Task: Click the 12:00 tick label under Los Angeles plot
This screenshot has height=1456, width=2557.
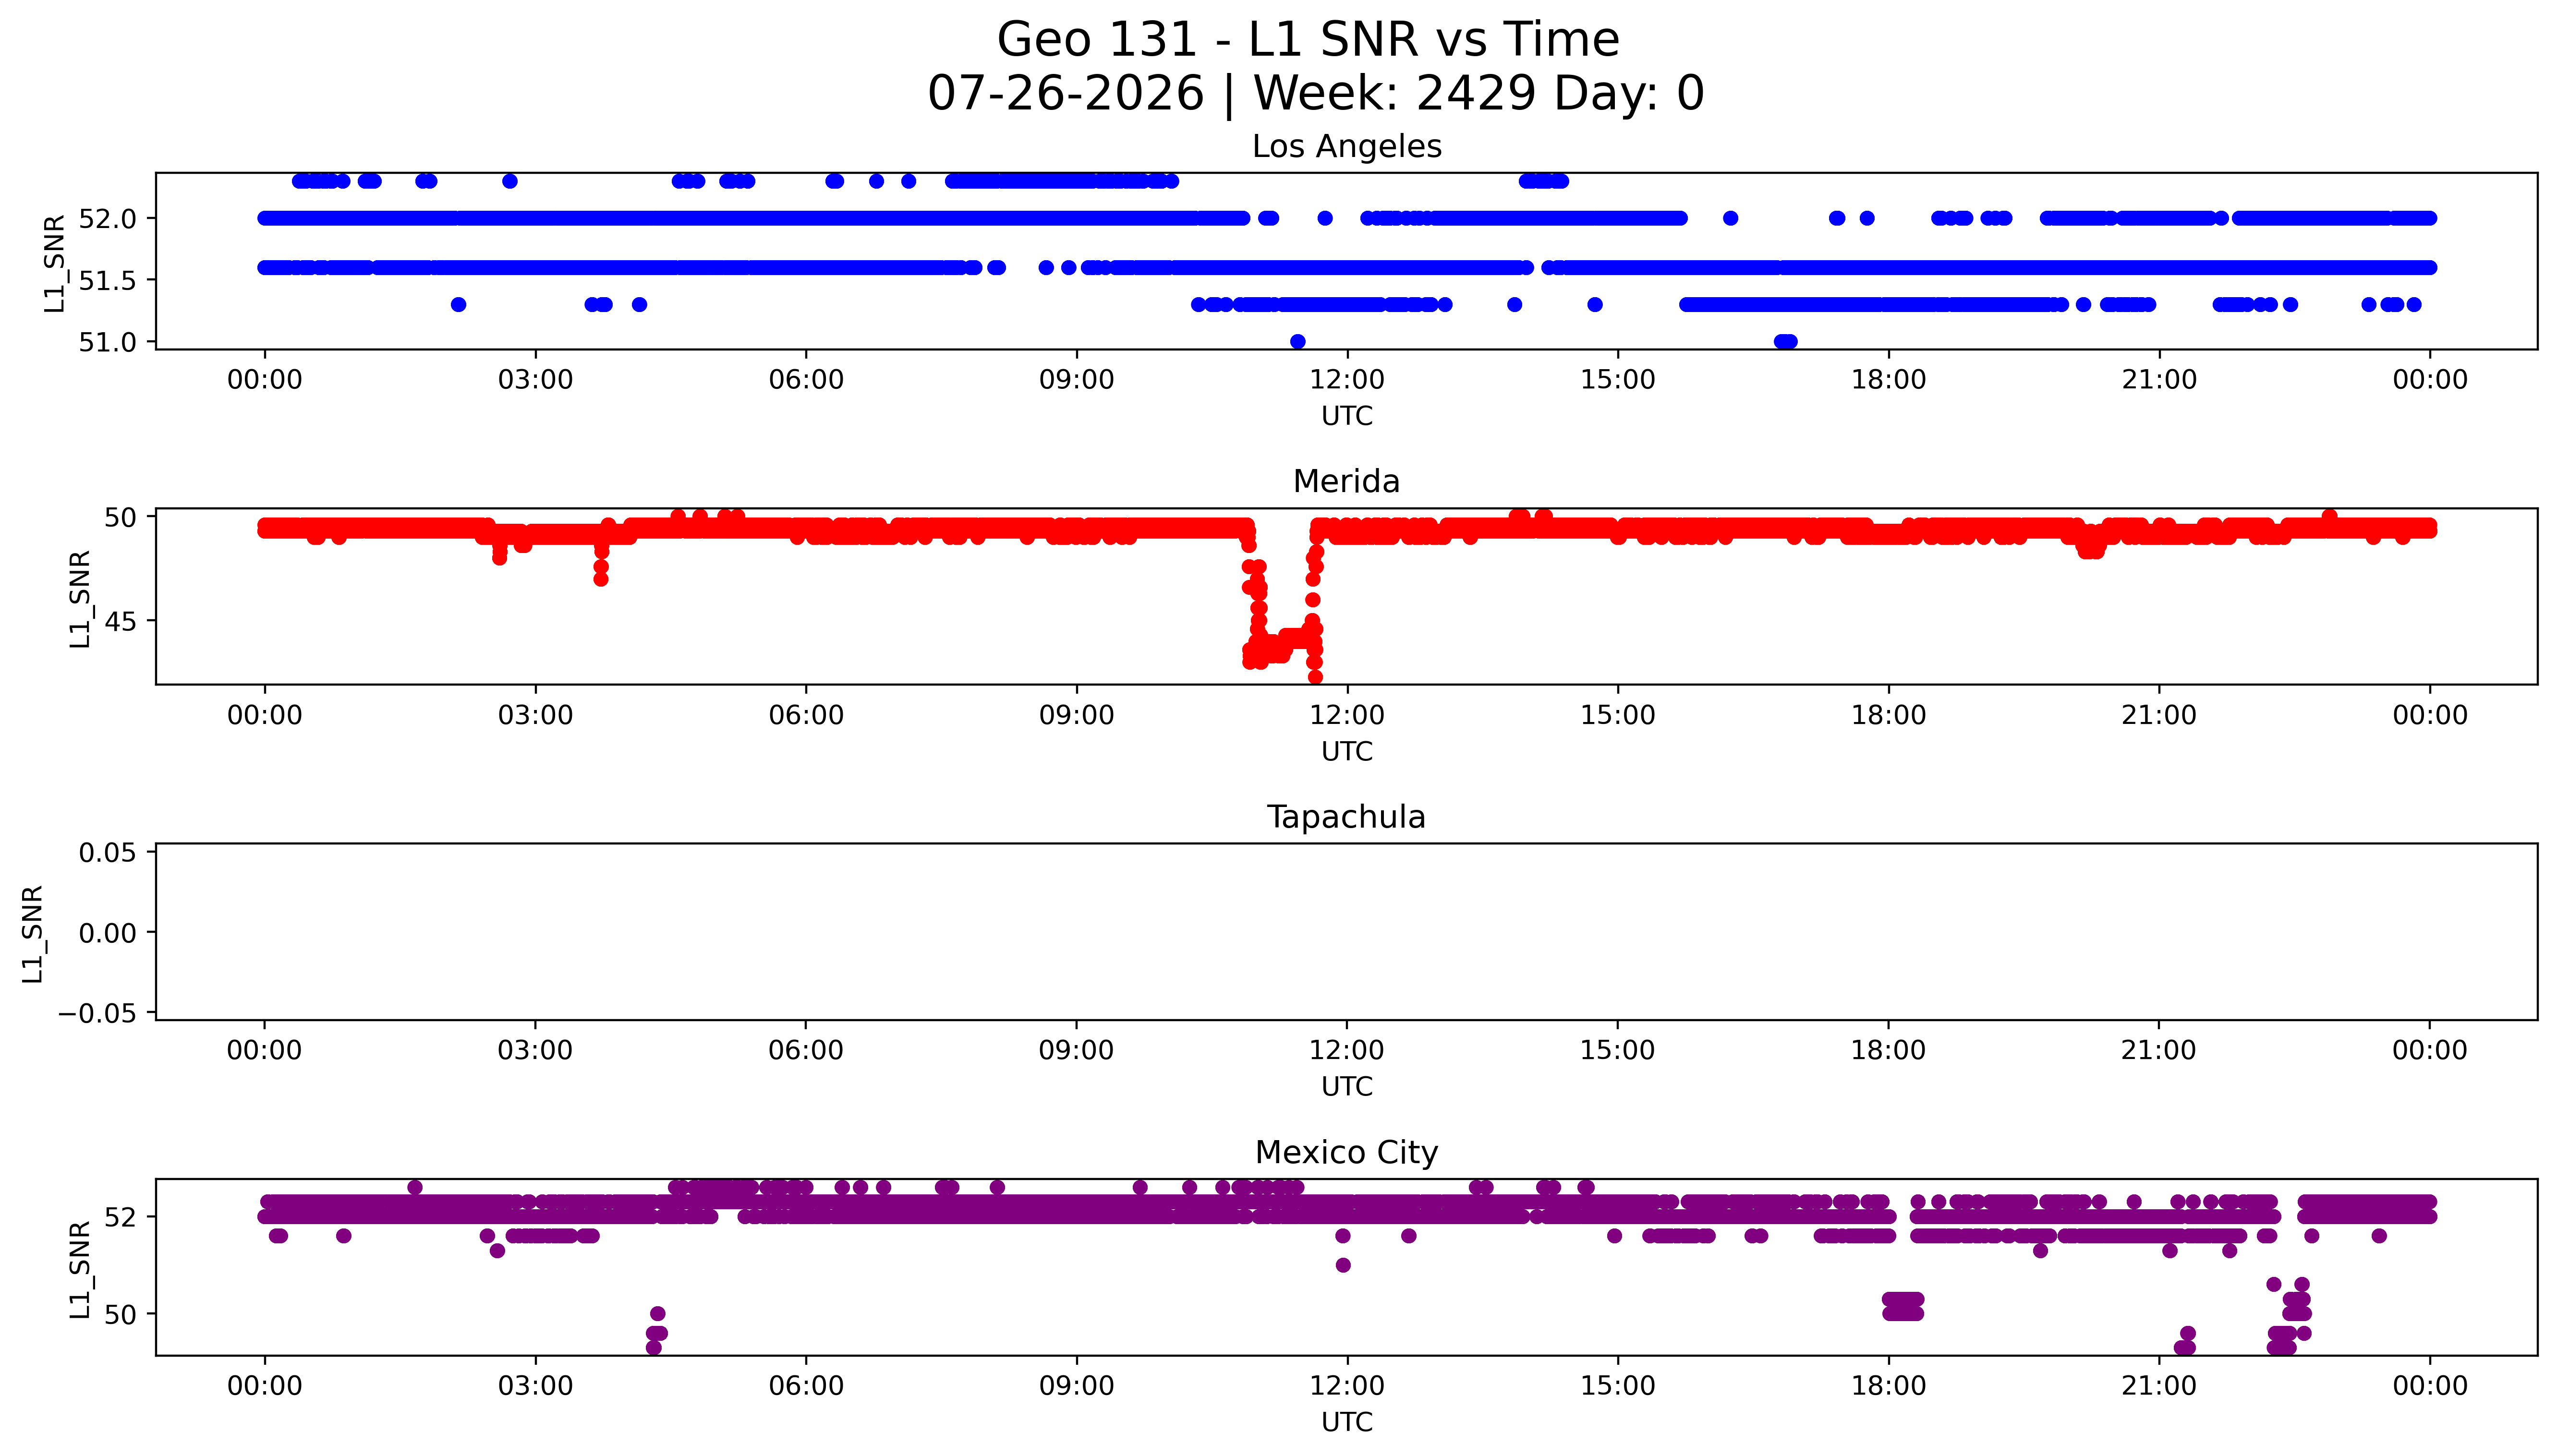Action: [1347, 380]
